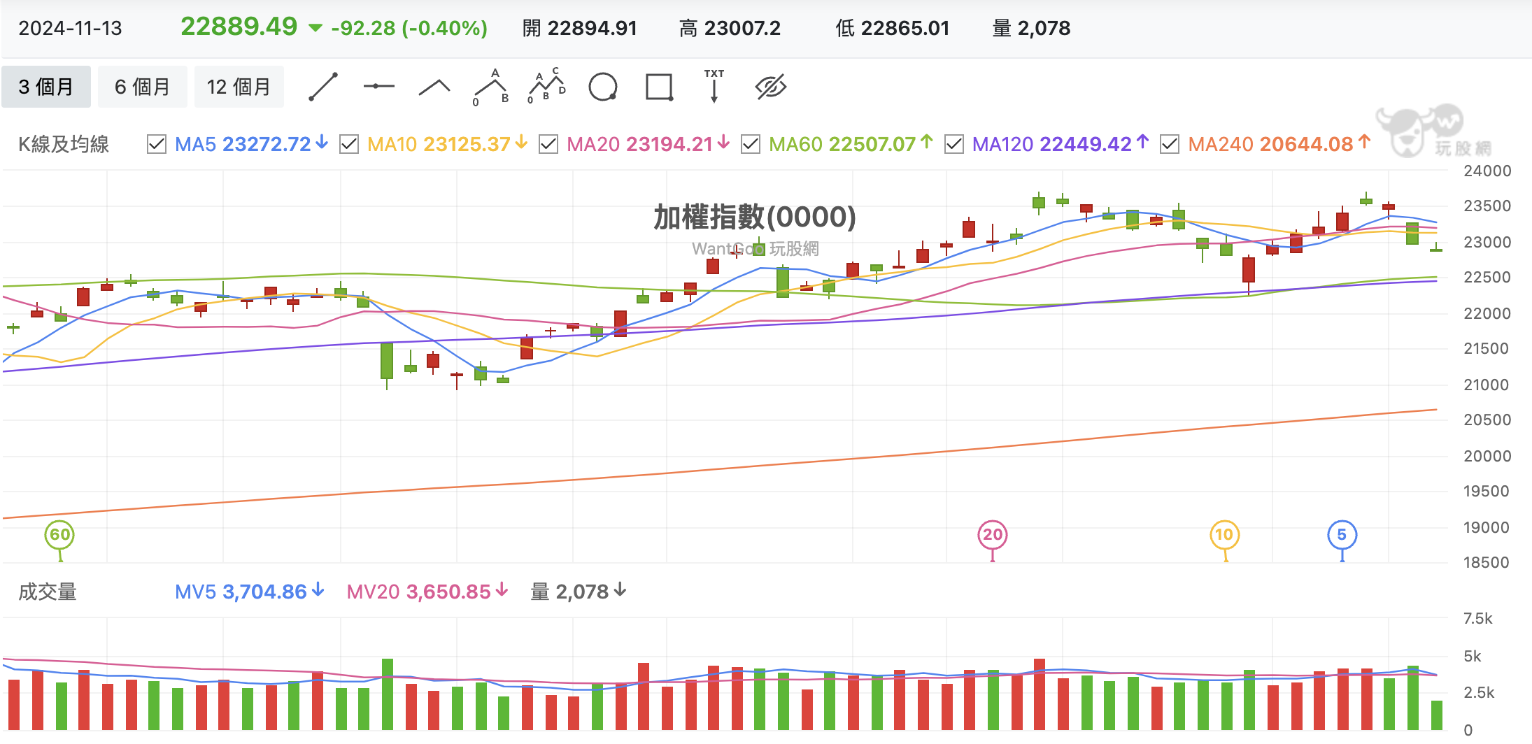Click the date 2024-11-13

tap(70, 28)
